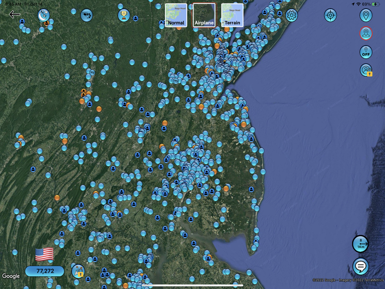385x289 pixels.
Task: Tap the security camera icon
Action: click(87, 15)
